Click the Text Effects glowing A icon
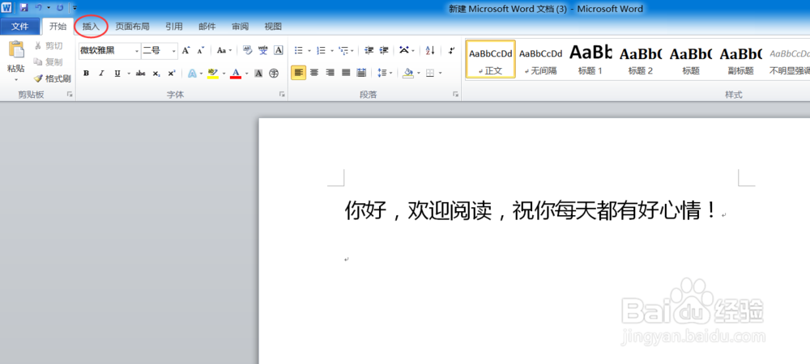 coord(192,74)
